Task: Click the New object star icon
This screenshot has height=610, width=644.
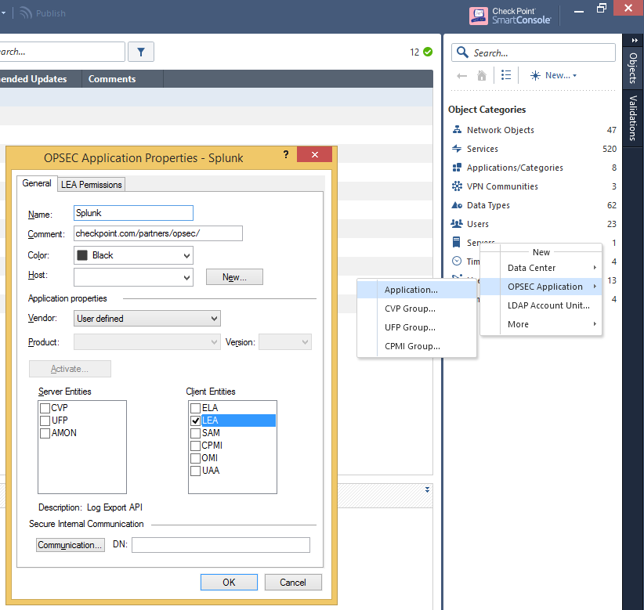Action: click(x=535, y=75)
